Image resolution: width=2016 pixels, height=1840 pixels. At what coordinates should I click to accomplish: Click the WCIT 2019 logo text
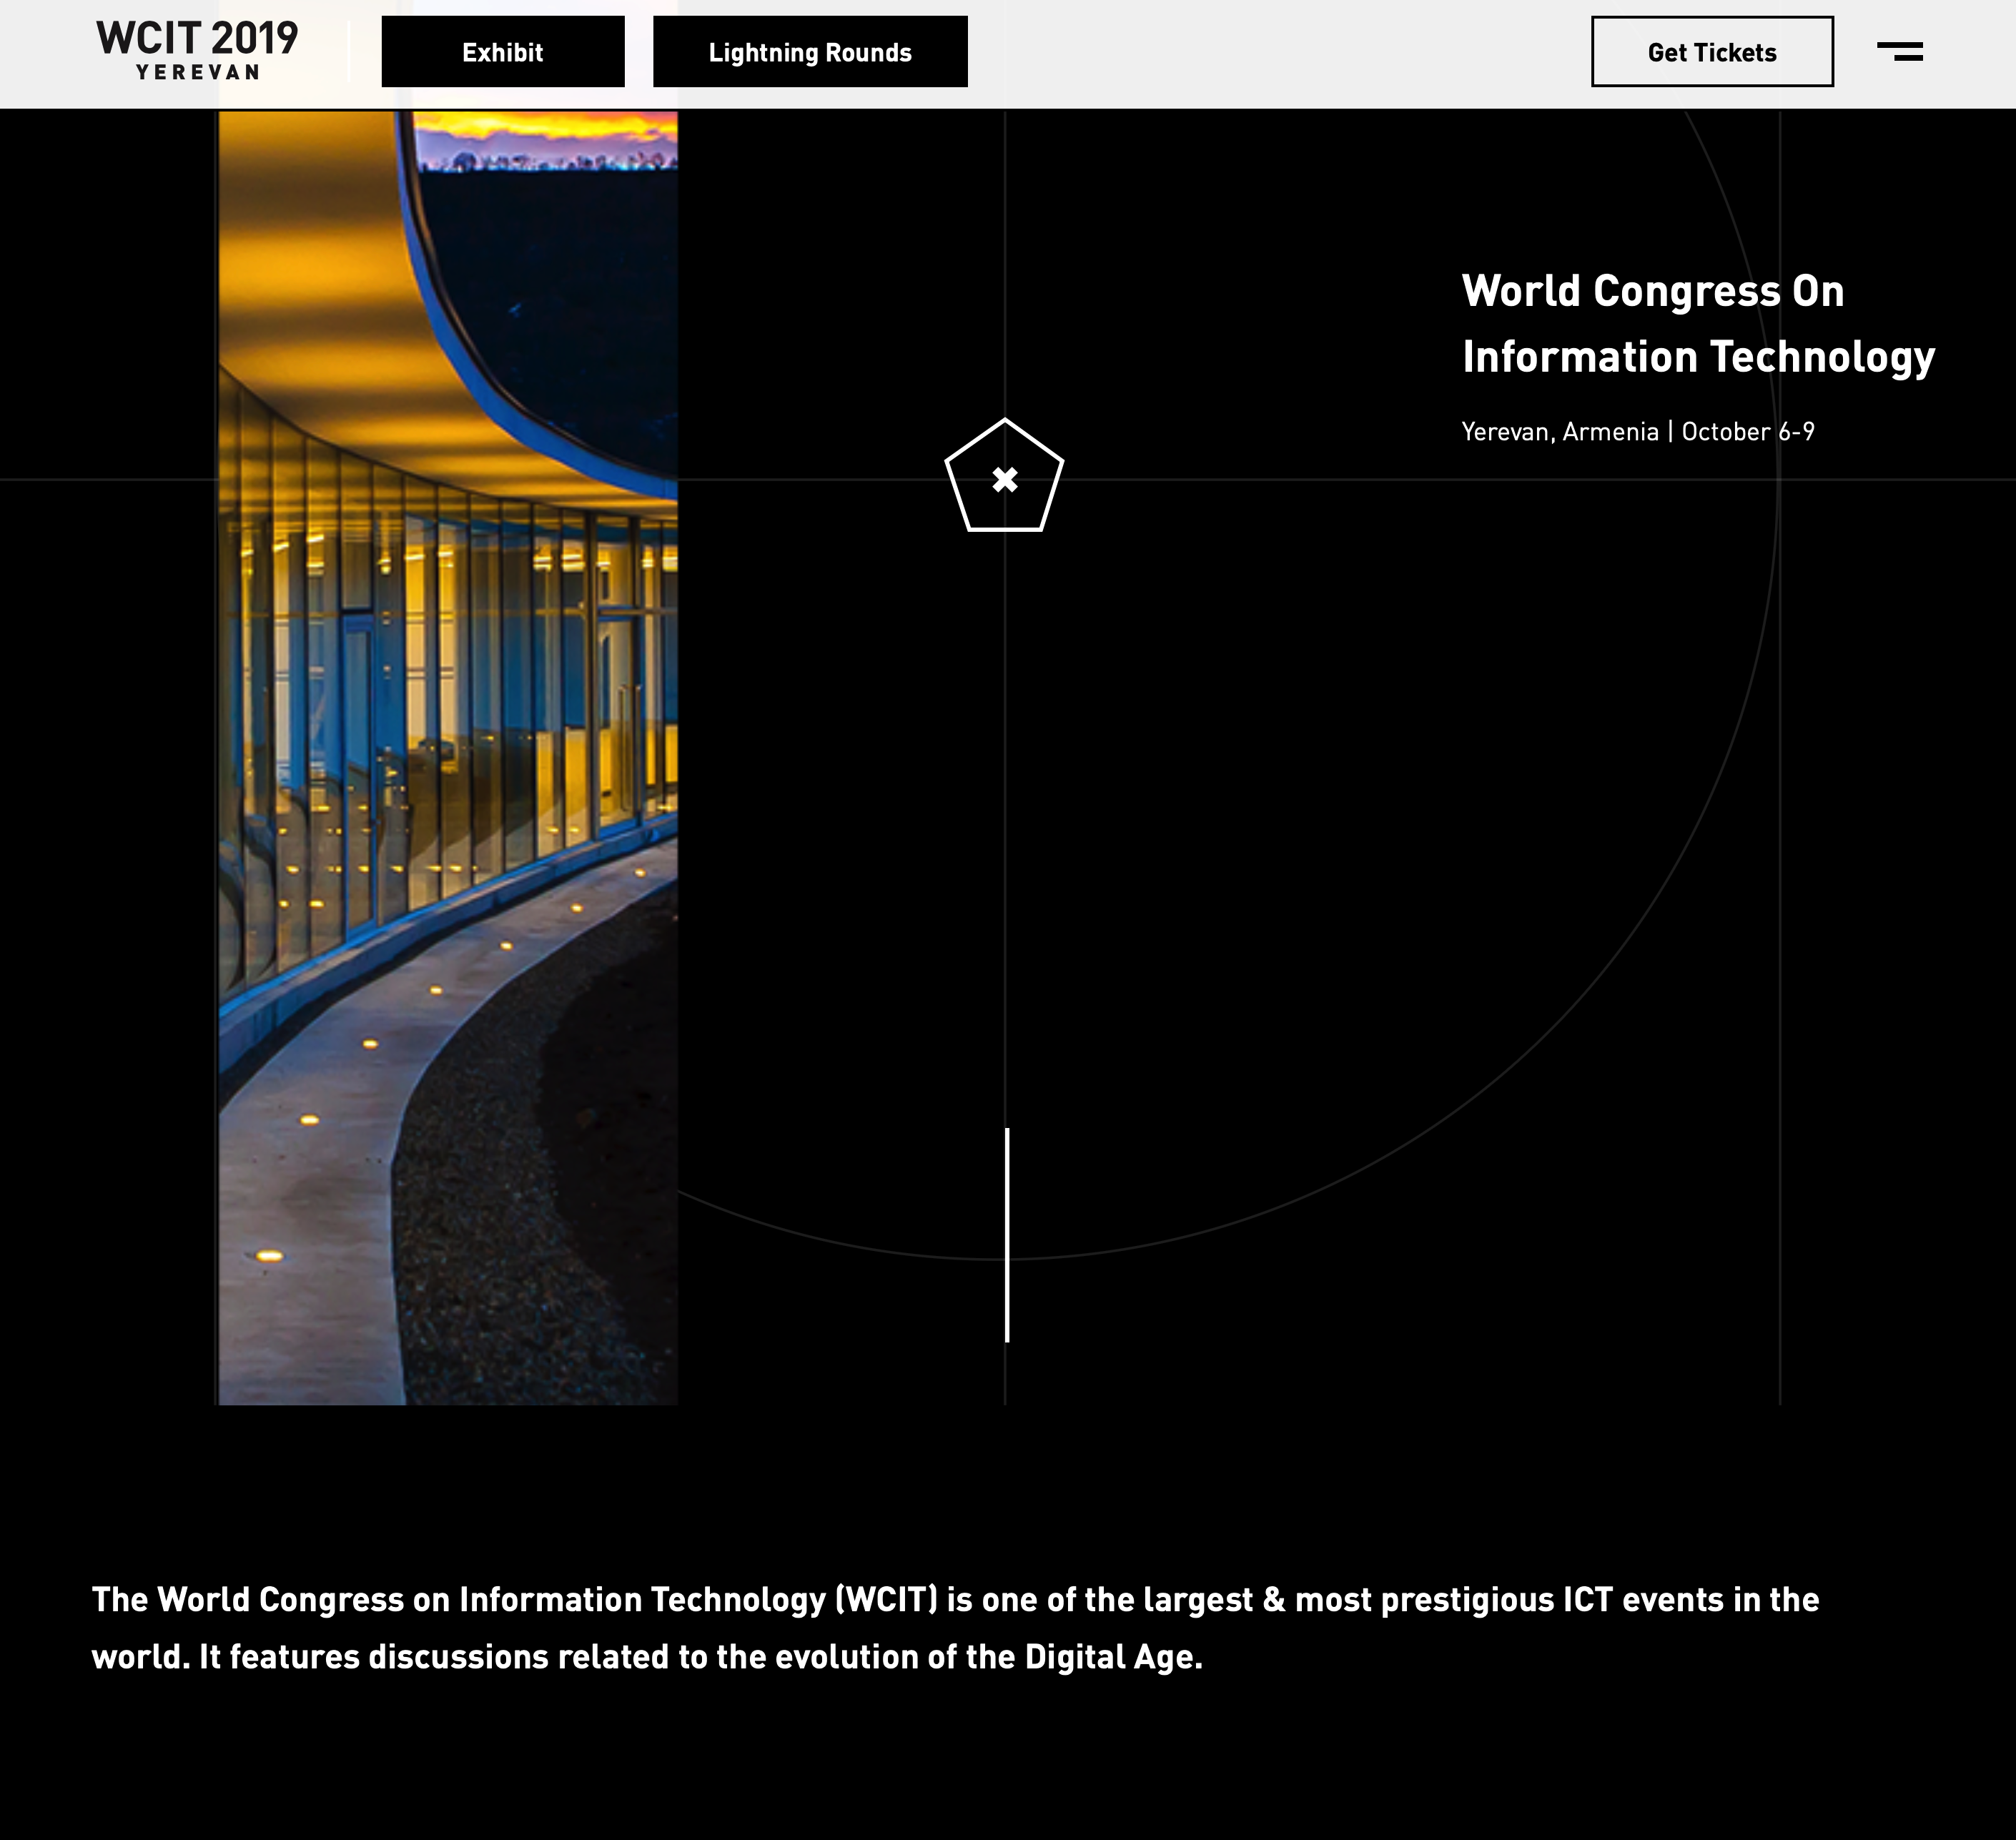tap(197, 39)
